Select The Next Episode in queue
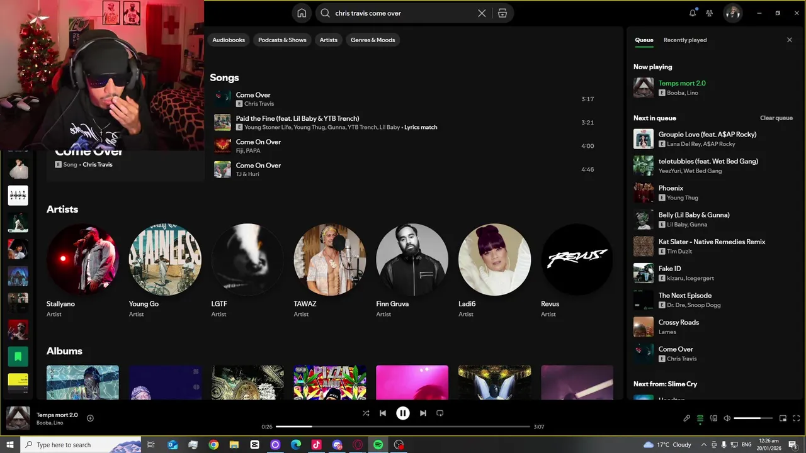The width and height of the screenshot is (806, 453). [714, 299]
